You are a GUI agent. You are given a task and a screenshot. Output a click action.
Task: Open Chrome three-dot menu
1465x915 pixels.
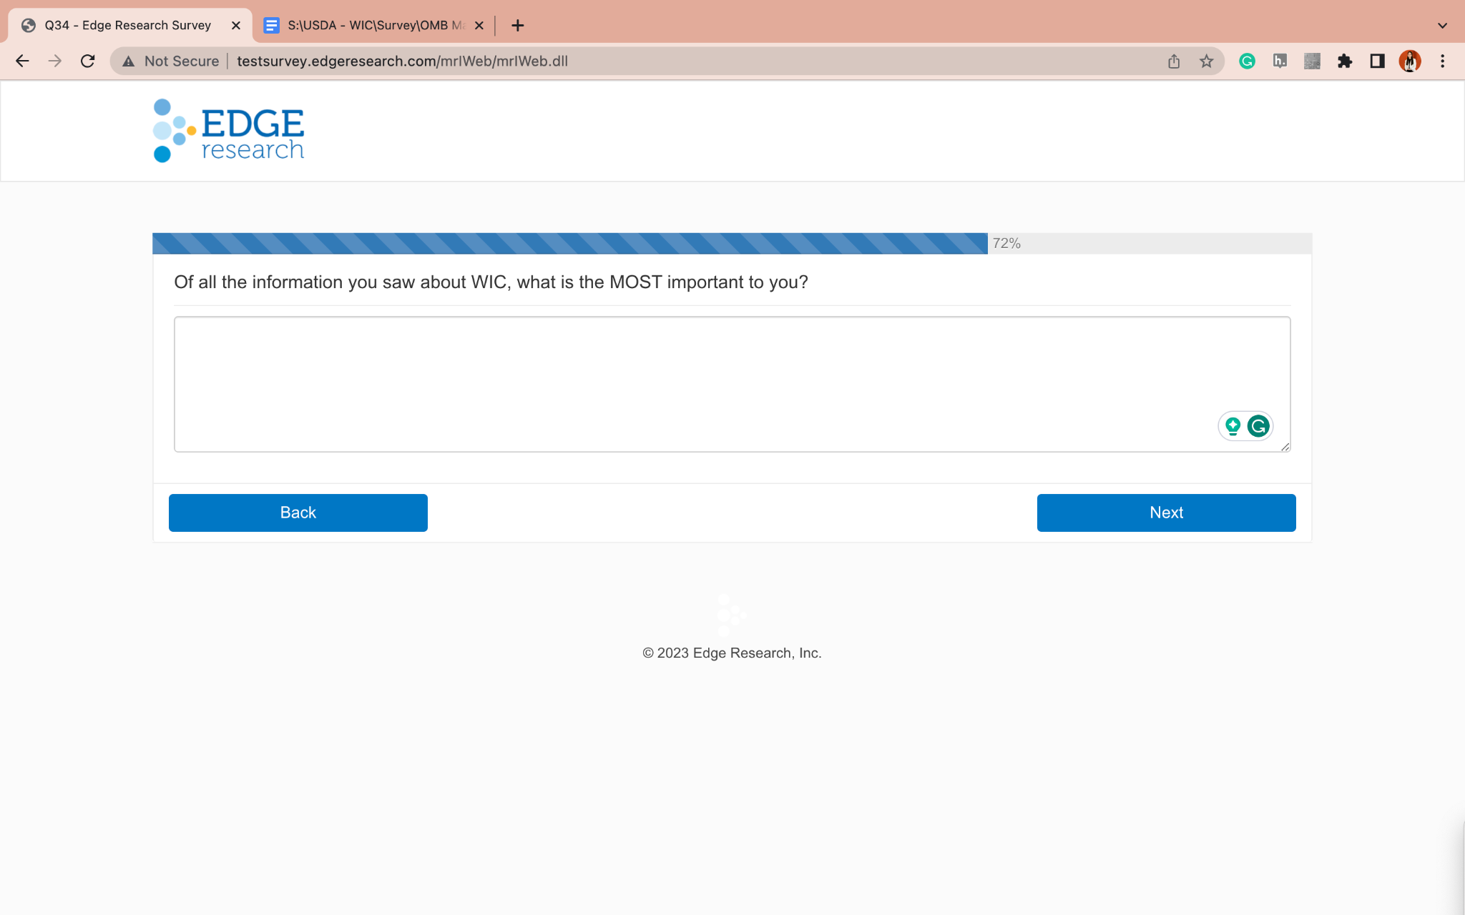pyautogui.click(x=1442, y=61)
